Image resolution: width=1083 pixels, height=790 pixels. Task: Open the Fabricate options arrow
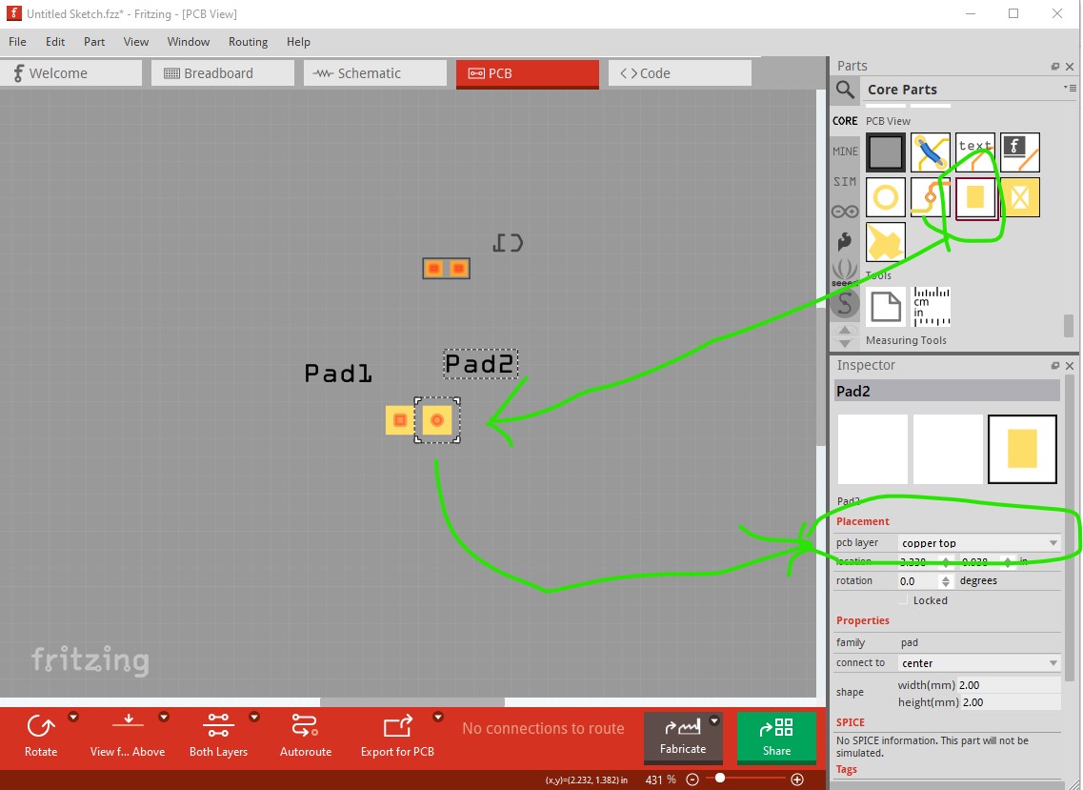click(714, 720)
